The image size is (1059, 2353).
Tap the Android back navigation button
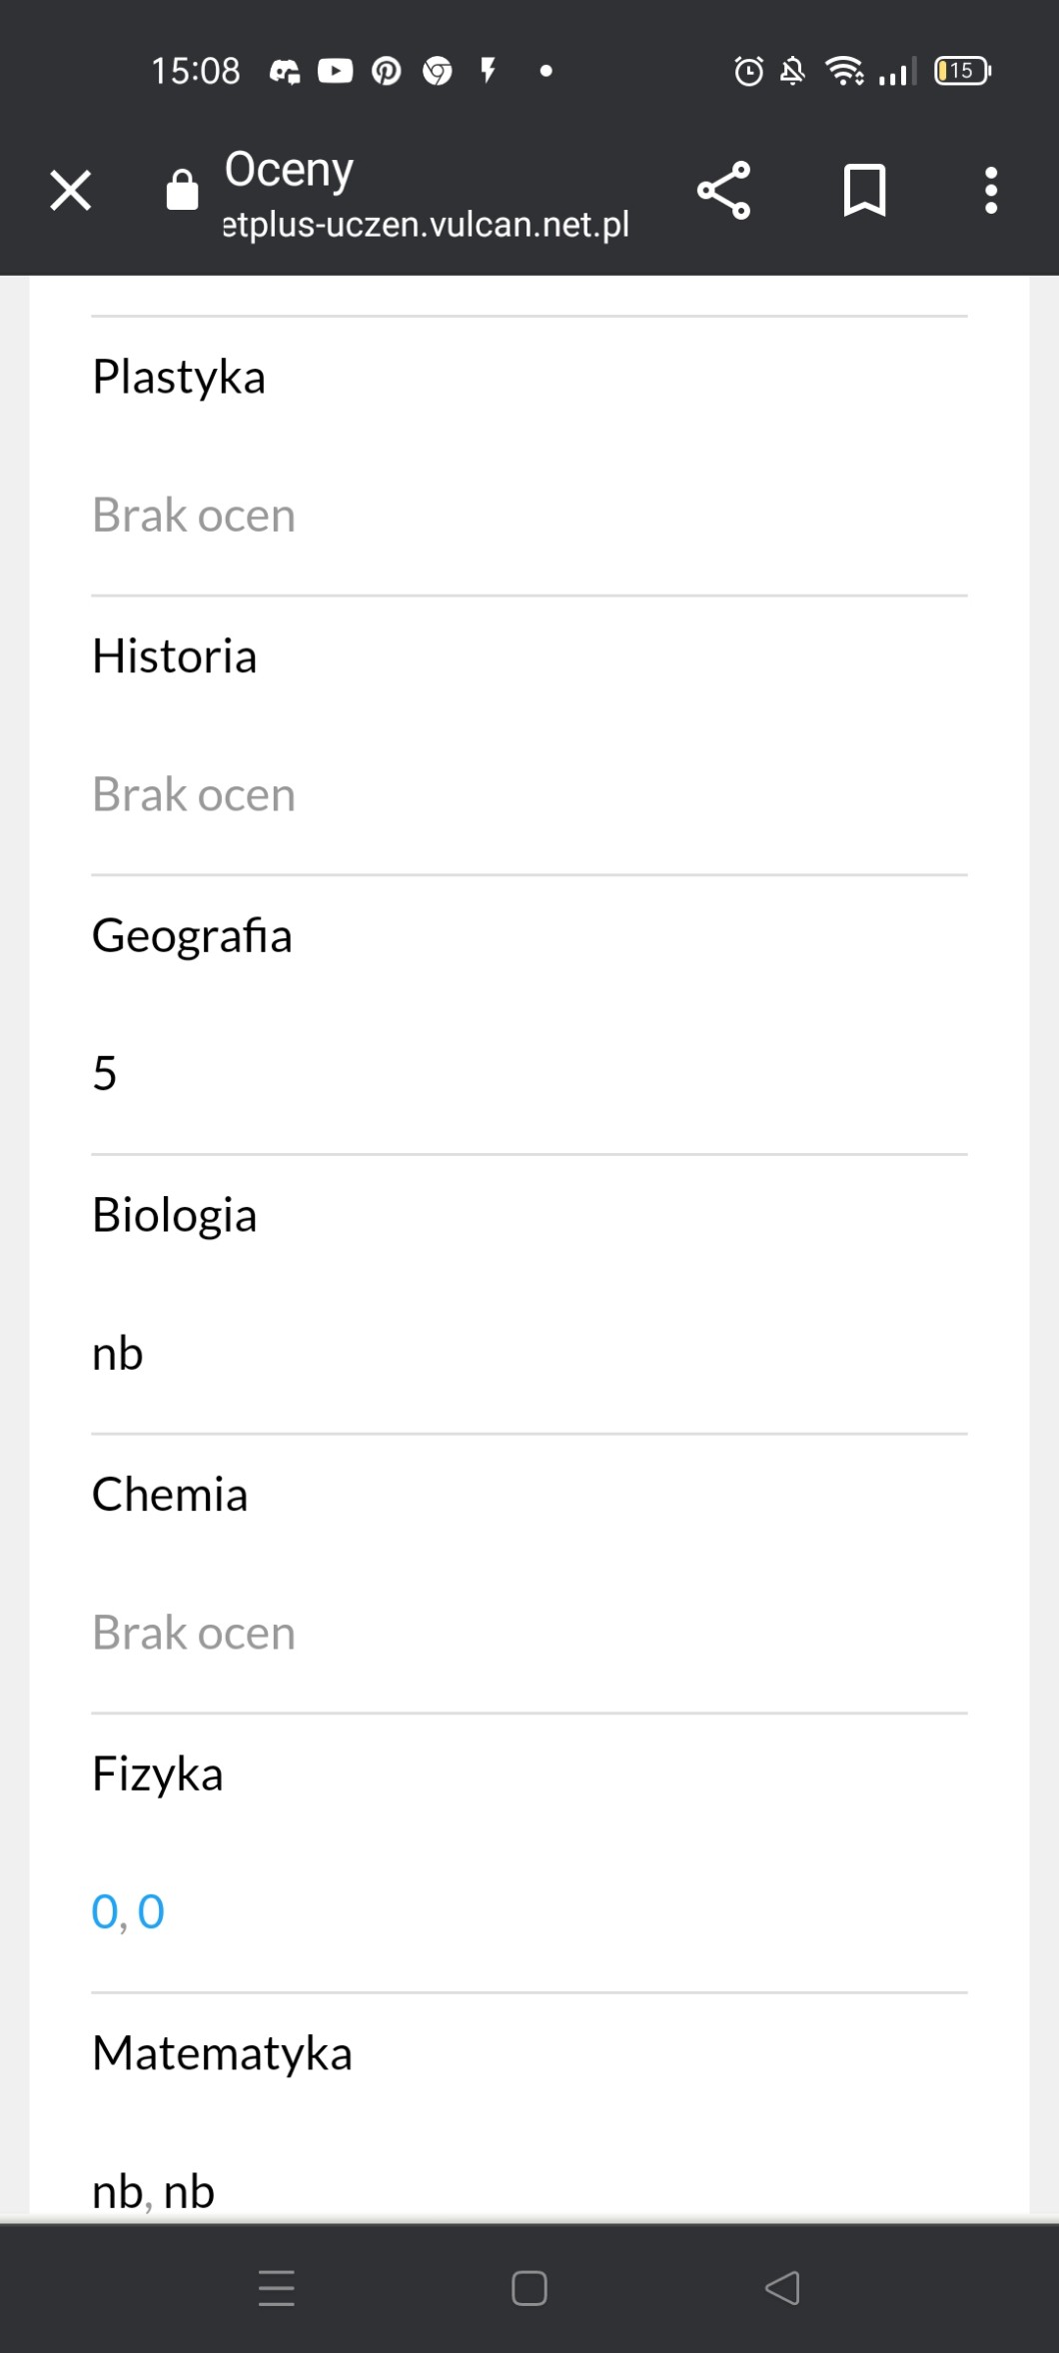(782, 2287)
